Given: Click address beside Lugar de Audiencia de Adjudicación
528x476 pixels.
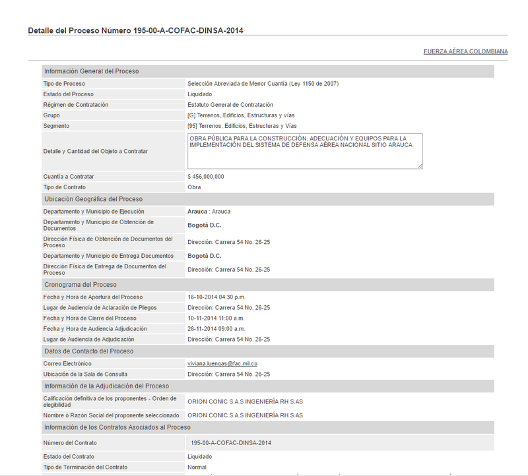Looking at the screenshot, I should click(x=228, y=340).
